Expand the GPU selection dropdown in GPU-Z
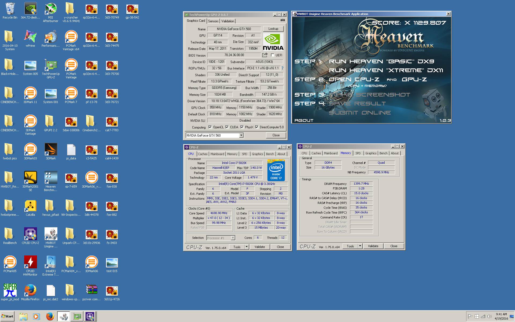This screenshot has height=322, width=515. tap(241, 135)
